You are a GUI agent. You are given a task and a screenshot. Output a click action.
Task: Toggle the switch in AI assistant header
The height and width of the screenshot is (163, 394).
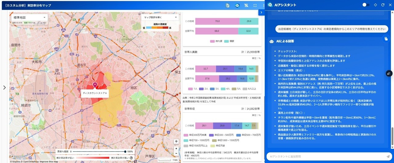tap(366, 5)
